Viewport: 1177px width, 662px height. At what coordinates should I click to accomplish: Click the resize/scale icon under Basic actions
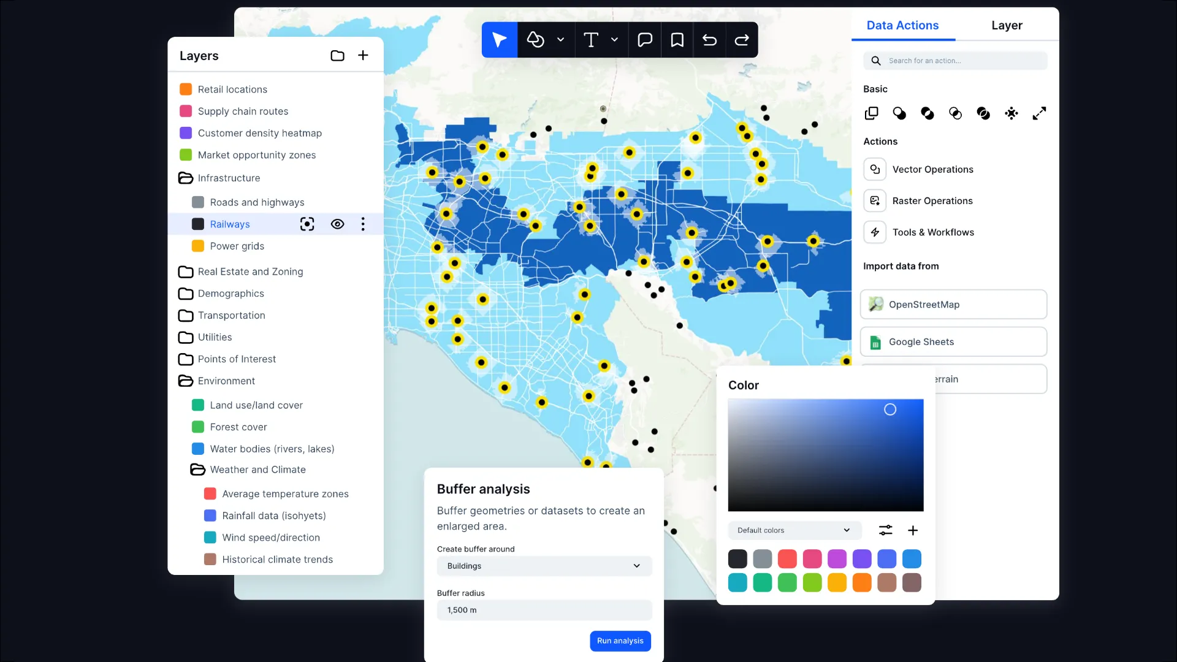1039,113
